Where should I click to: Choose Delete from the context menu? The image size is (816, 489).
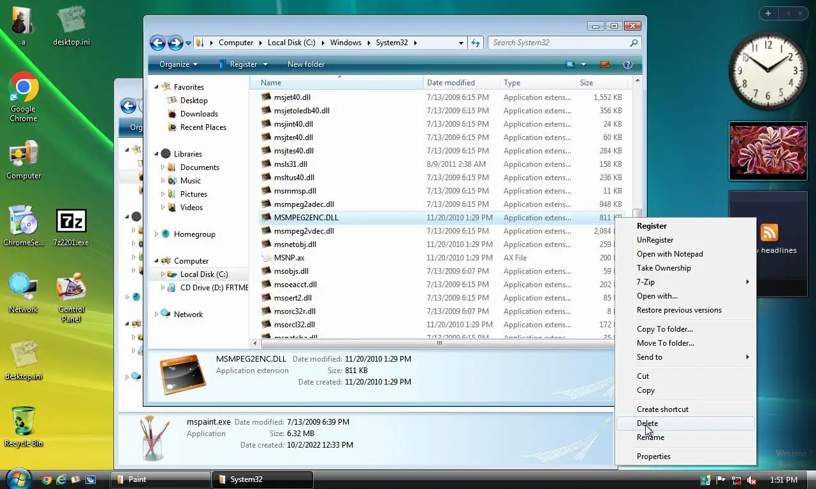(x=685, y=423)
